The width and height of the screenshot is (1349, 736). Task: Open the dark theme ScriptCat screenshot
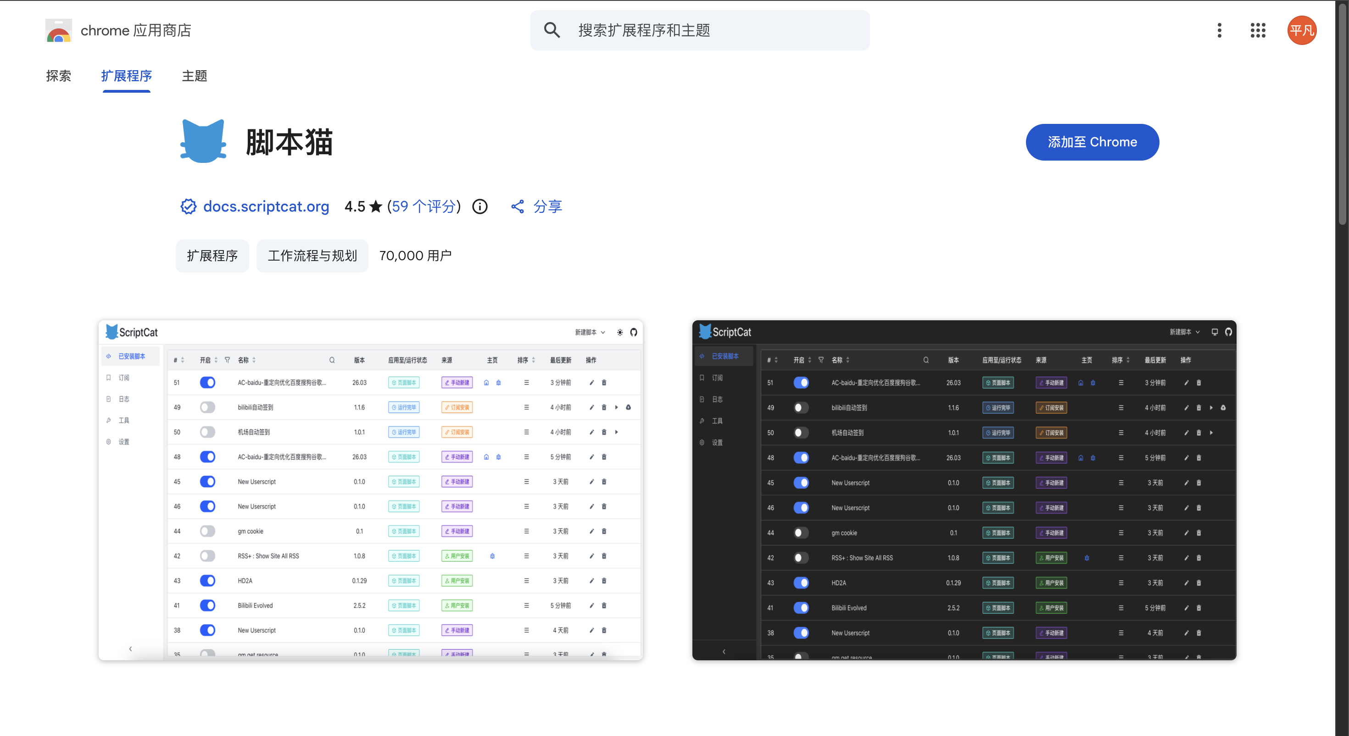[964, 490]
